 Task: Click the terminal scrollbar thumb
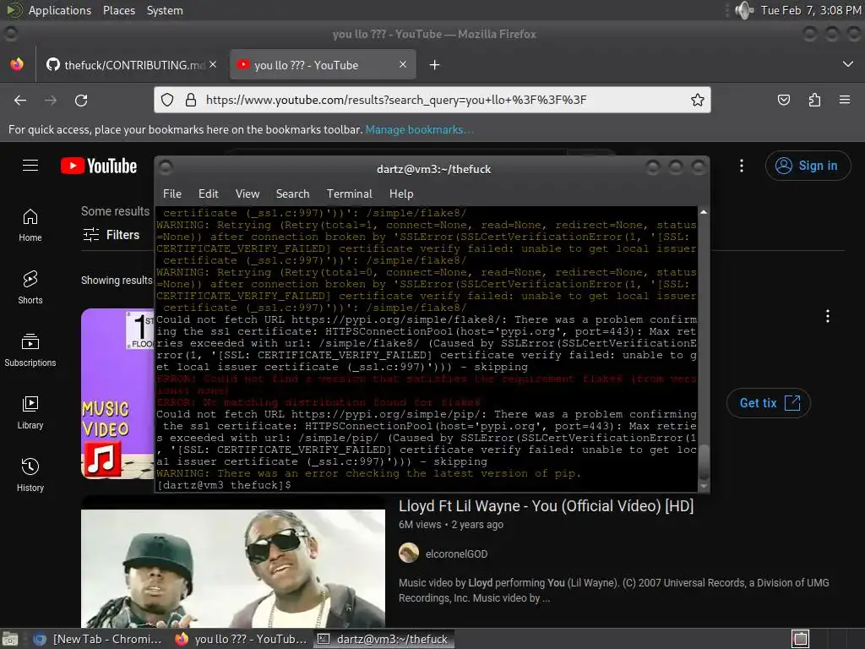[x=704, y=461]
